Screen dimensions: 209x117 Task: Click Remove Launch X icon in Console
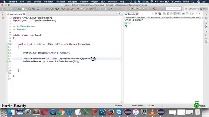click(156, 14)
